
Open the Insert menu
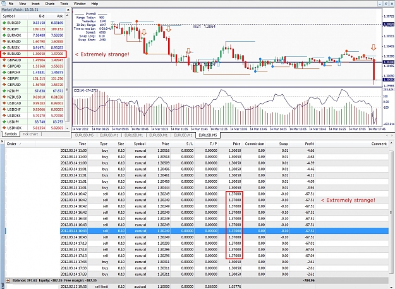pos(35,4)
